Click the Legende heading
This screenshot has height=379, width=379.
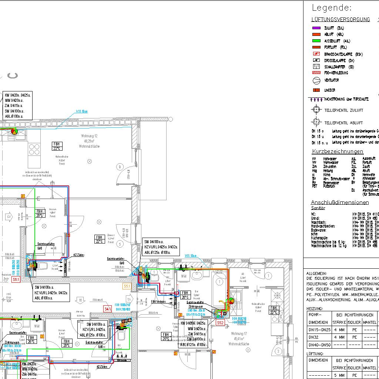(332, 8)
